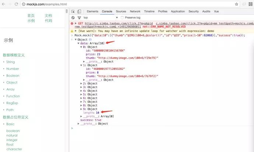Open the Audits tab

pyautogui.click(x=206, y=11)
